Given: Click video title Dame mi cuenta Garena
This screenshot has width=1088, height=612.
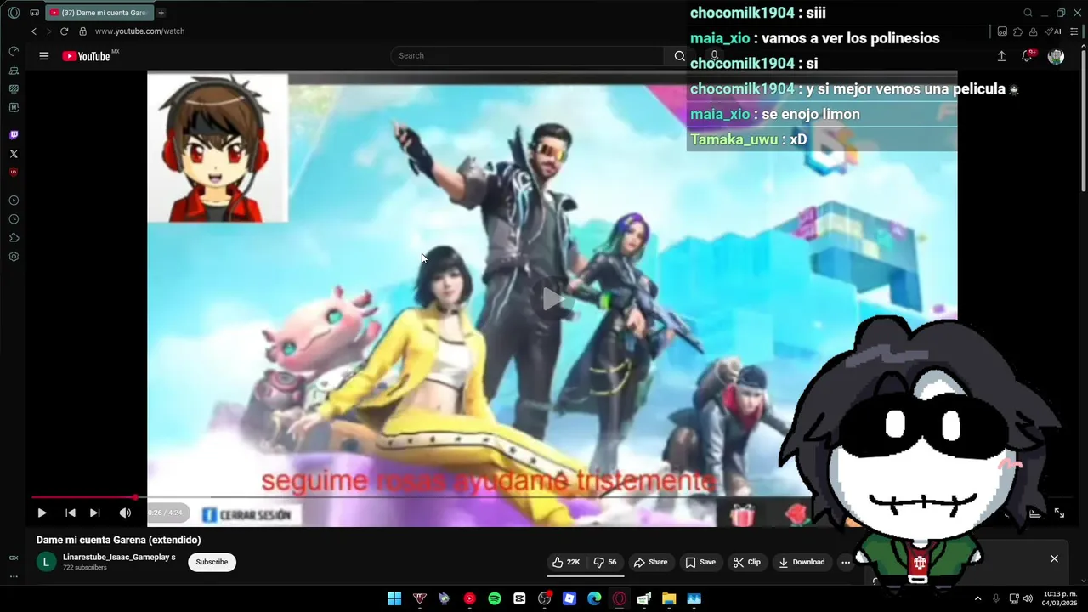Looking at the screenshot, I should tap(119, 540).
